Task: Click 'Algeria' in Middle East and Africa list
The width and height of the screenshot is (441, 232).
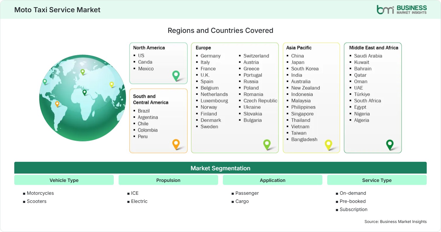Action: pos(362,120)
